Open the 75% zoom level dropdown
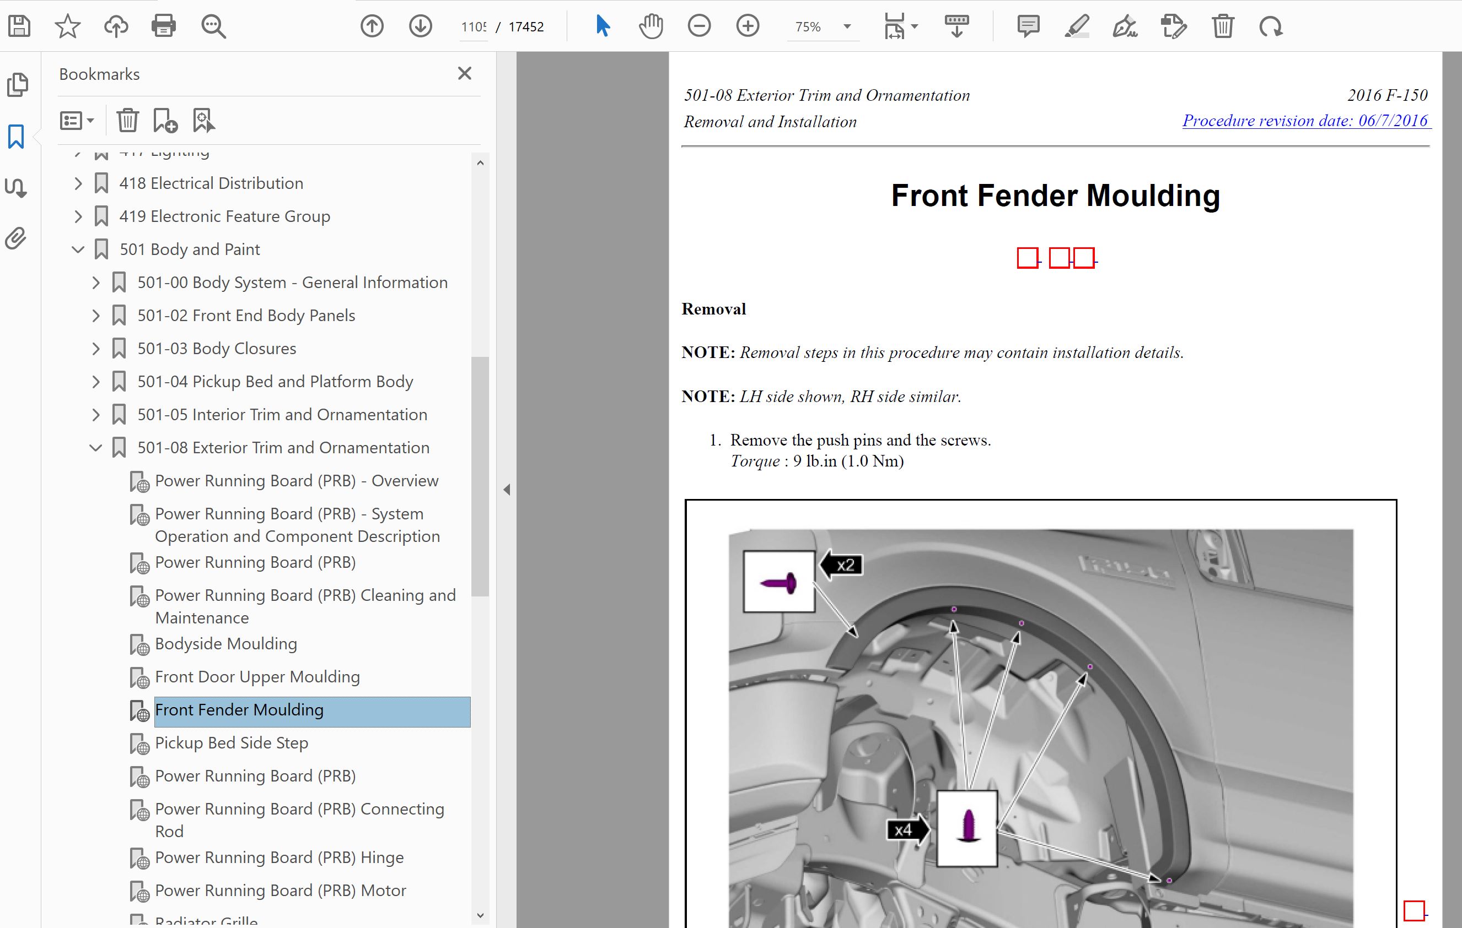Viewport: 1462px width, 928px height. pos(847,26)
